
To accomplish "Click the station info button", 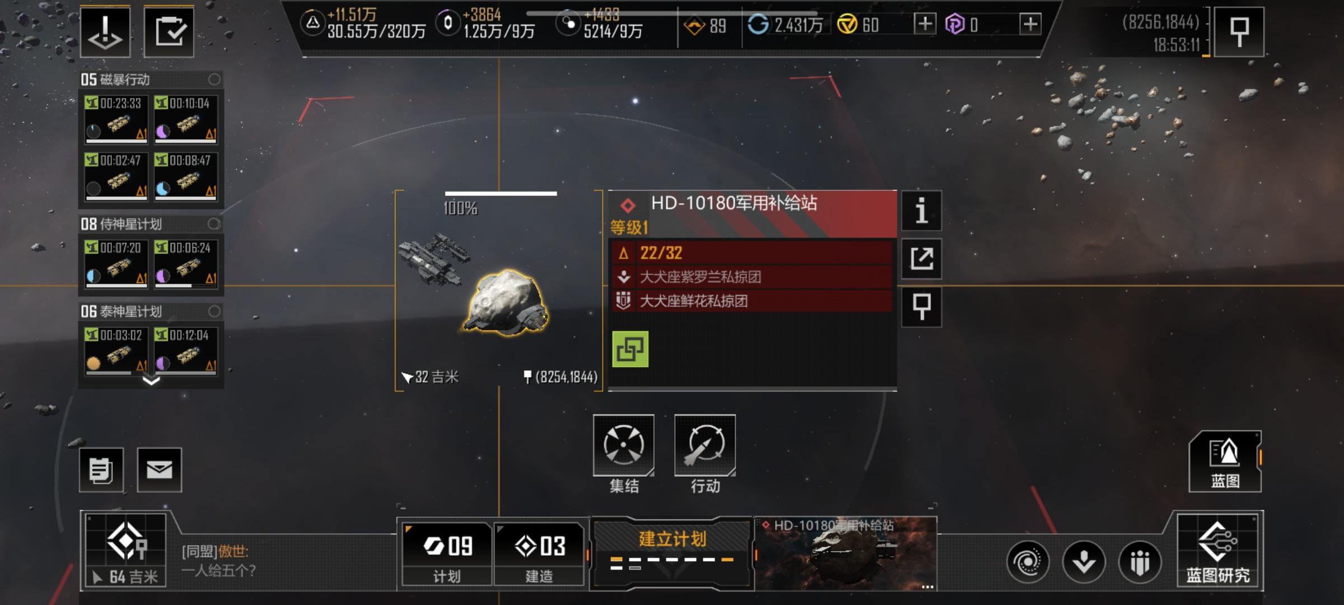I will 921,211.
